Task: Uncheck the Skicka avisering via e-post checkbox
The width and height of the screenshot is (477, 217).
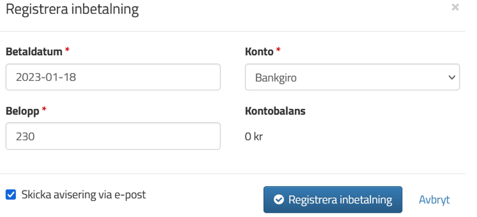Action: [x=10, y=195]
